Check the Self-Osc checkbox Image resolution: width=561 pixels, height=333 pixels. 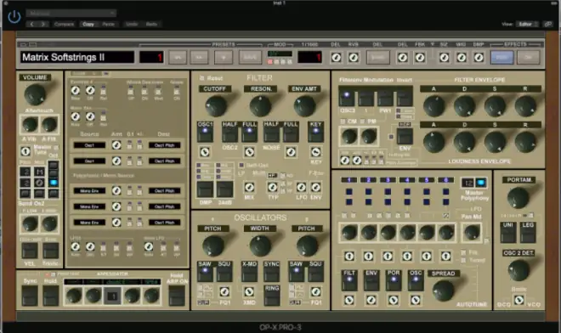(x=241, y=166)
